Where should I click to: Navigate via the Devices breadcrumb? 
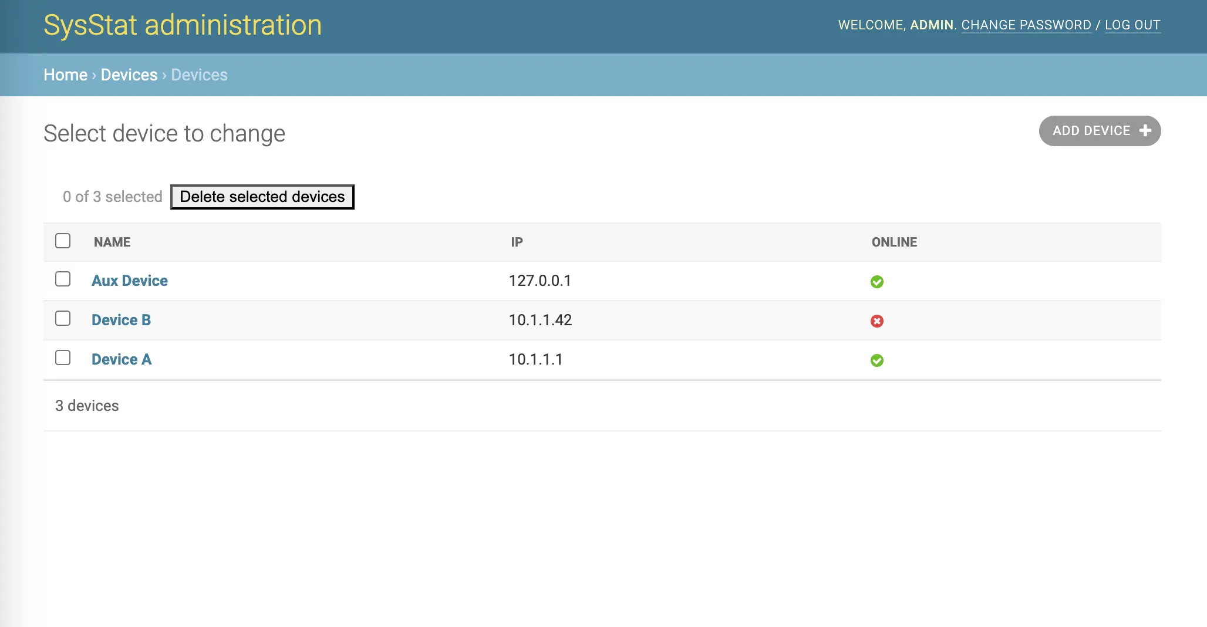pos(129,75)
